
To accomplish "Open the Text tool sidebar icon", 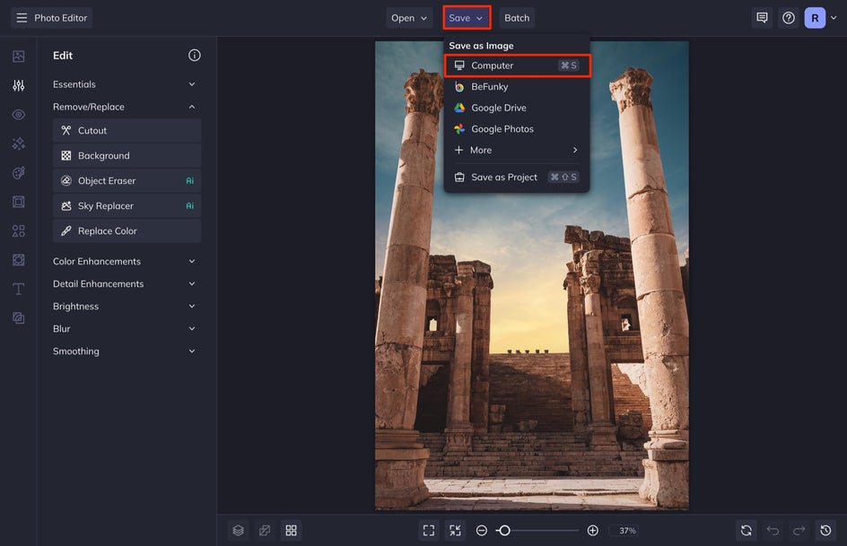I will (x=18, y=290).
